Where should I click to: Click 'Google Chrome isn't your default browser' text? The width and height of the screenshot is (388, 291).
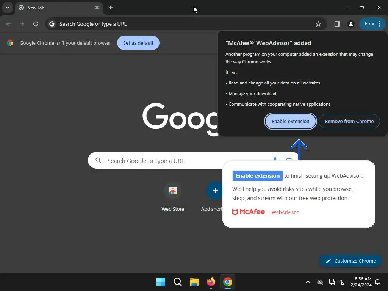point(65,43)
